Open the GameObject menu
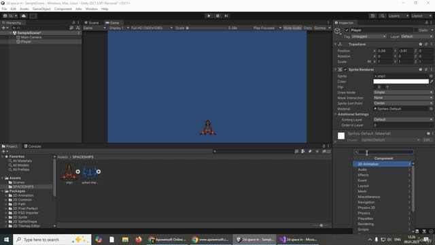 click(41, 9)
